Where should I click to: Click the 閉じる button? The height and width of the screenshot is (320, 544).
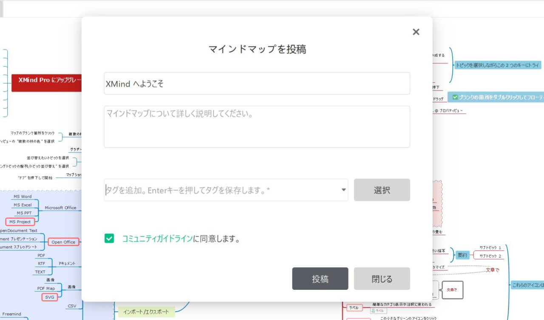(382, 279)
